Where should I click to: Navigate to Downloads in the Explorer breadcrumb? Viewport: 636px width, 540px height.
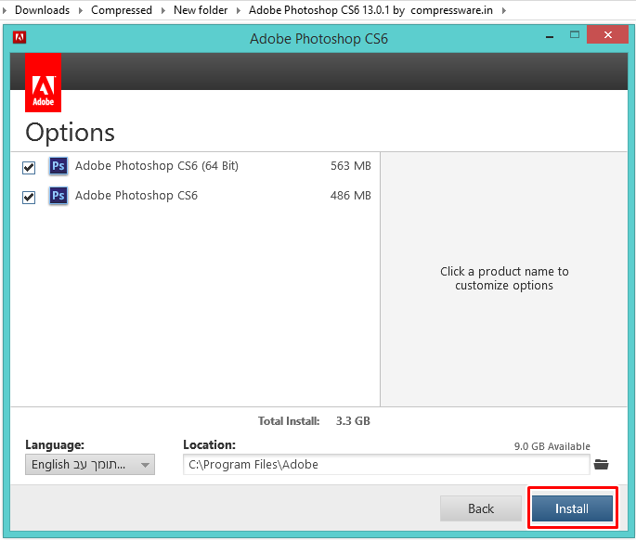[42, 9]
